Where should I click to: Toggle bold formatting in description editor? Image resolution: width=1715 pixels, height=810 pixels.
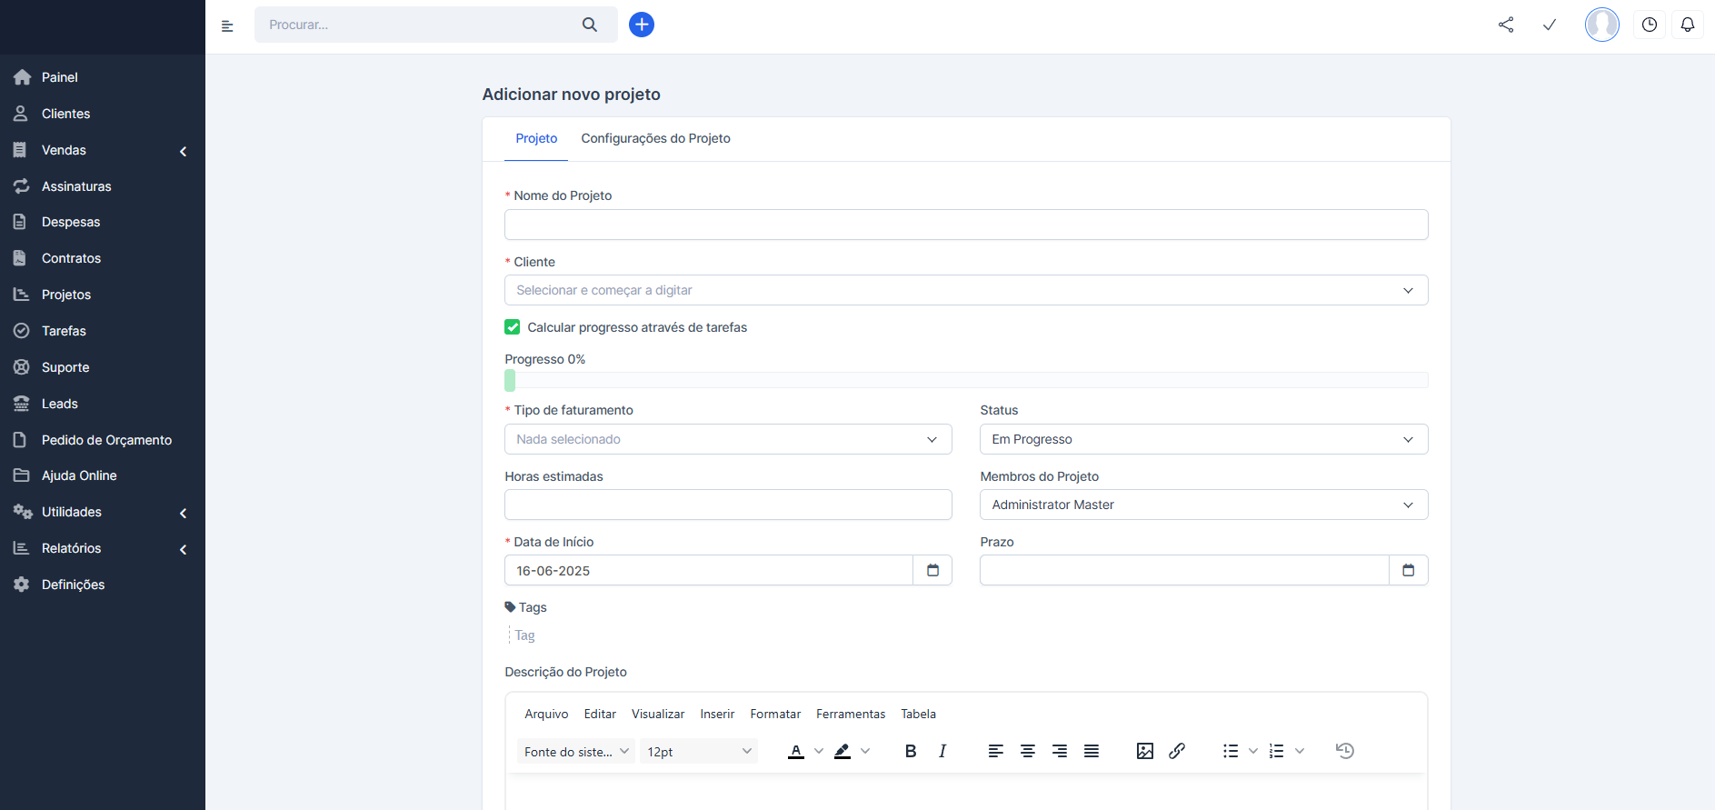coord(910,751)
